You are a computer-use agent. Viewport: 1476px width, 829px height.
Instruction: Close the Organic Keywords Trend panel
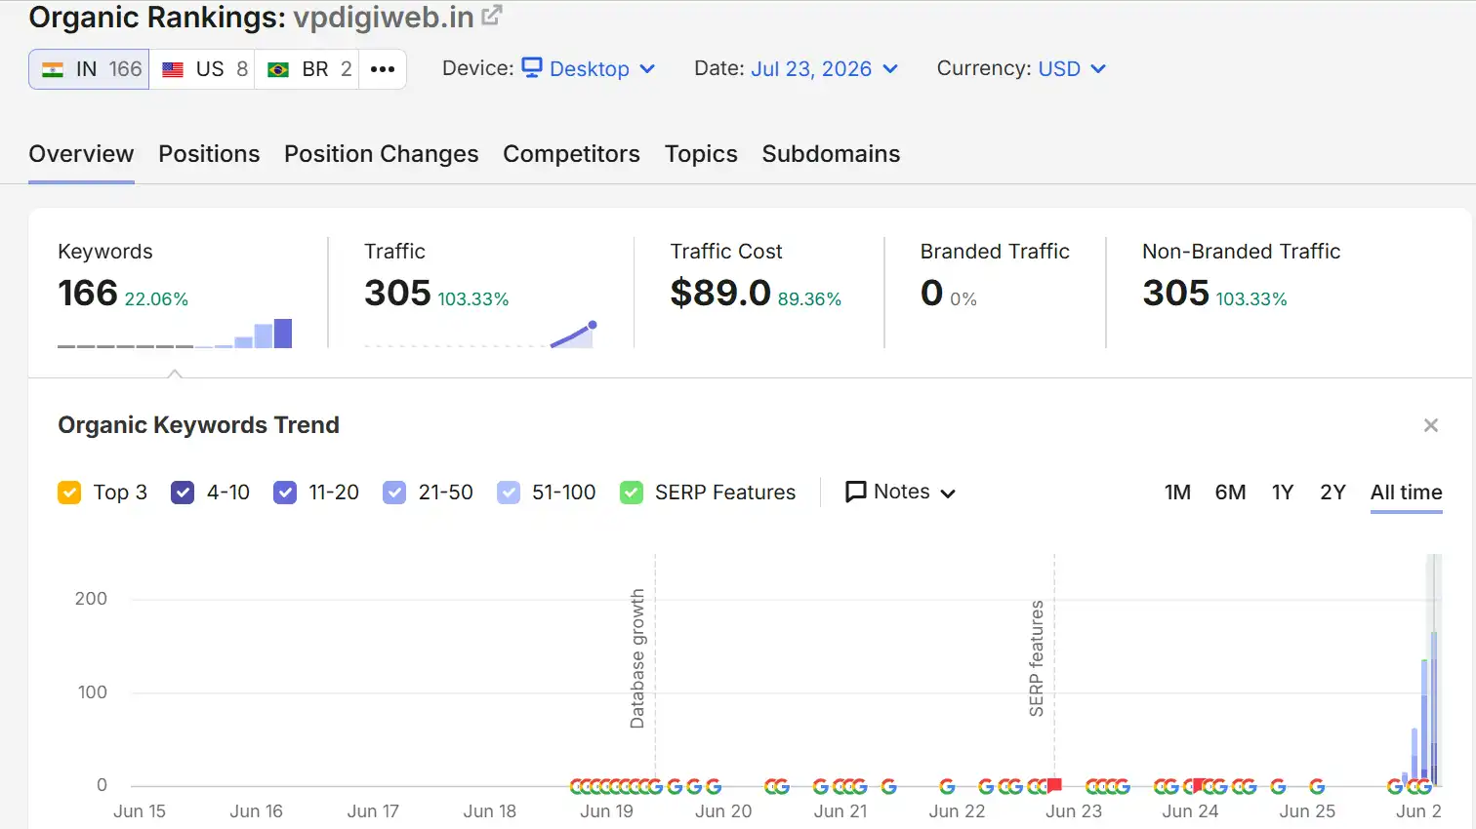(1431, 425)
